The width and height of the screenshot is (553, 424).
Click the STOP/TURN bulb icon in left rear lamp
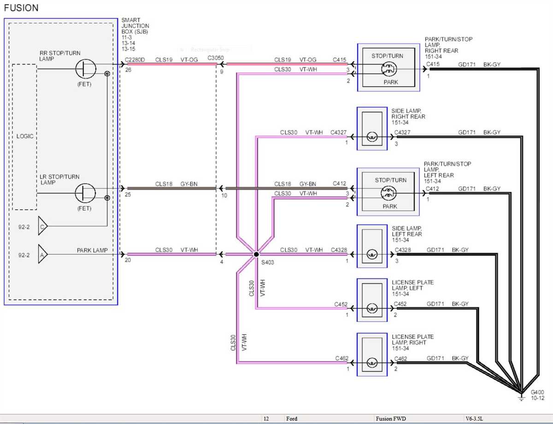(x=389, y=193)
